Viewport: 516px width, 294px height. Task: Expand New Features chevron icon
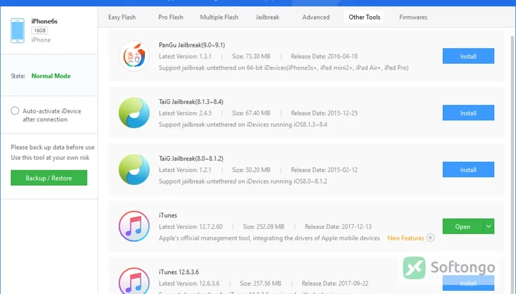pyautogui.click(x=430, y=238)
